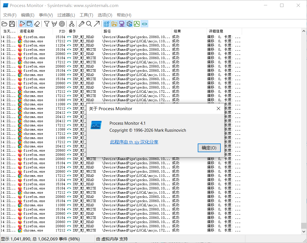Click the PID column header

(60, 31)
